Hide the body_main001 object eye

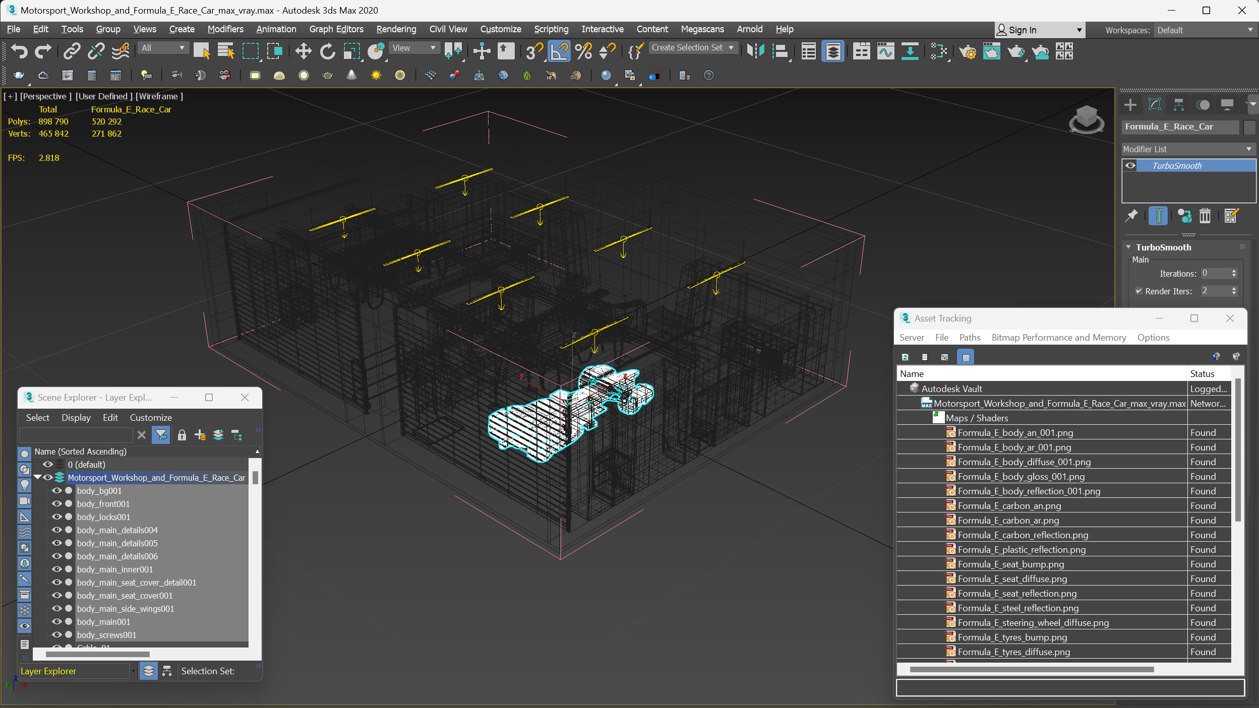tap(57, 621)
